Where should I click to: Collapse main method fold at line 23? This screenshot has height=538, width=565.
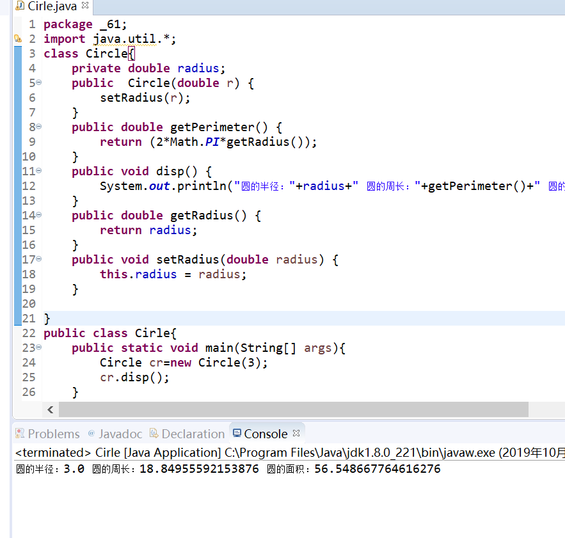click(x=39, y=347)
